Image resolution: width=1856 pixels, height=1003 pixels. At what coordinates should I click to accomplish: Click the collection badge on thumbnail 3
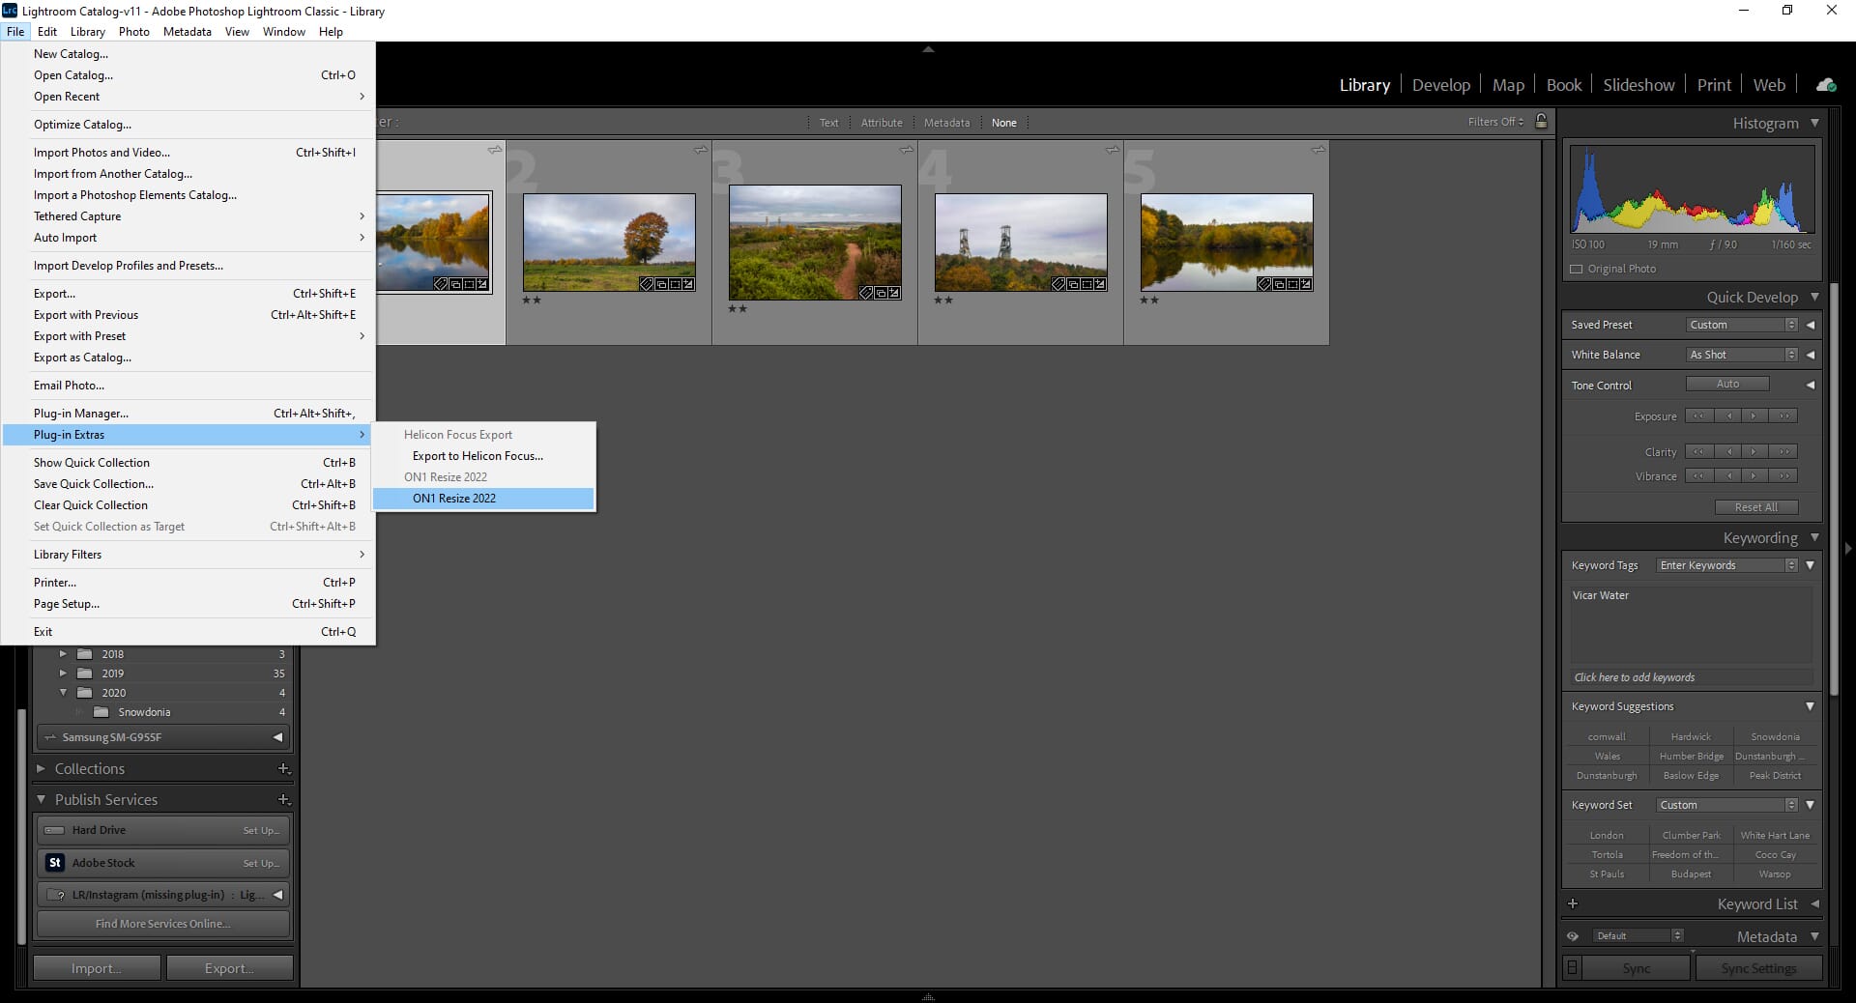(881, 293)
